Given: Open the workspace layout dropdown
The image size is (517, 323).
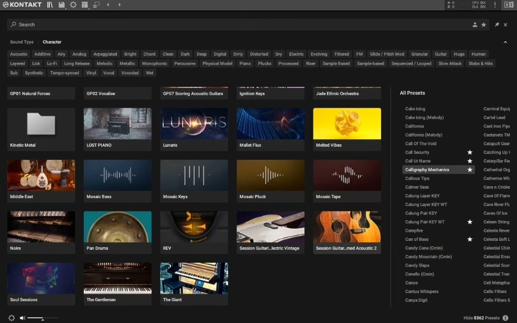Looking at the screenshot, I should [x=85, y=5].
